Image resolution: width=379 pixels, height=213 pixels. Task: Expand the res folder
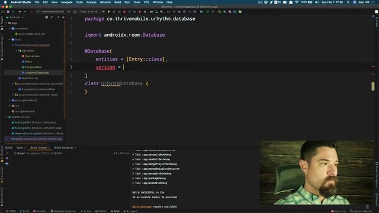9,106
